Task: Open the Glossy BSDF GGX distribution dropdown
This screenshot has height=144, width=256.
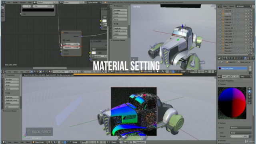Action: click(x=99, y=49)
